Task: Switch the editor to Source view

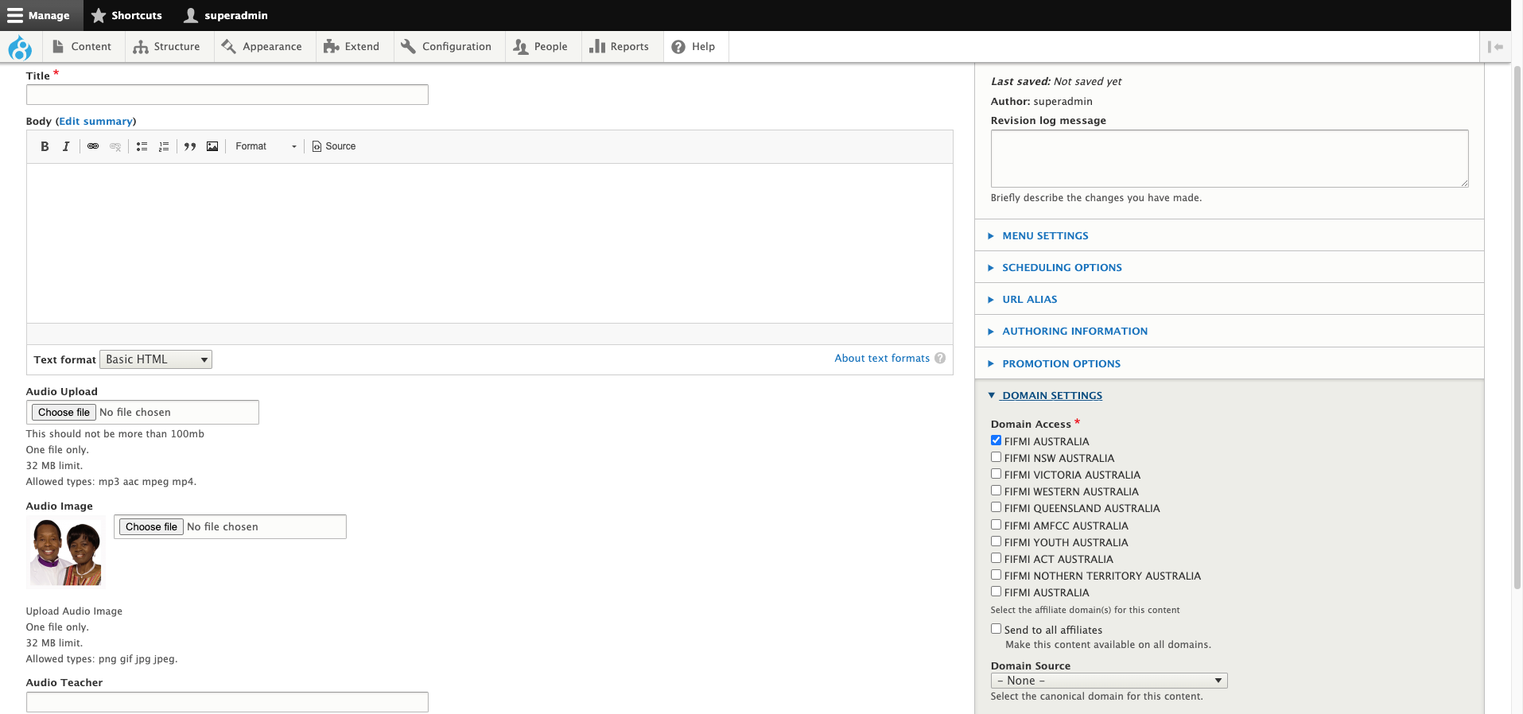Action: click(x=334, y=146)
